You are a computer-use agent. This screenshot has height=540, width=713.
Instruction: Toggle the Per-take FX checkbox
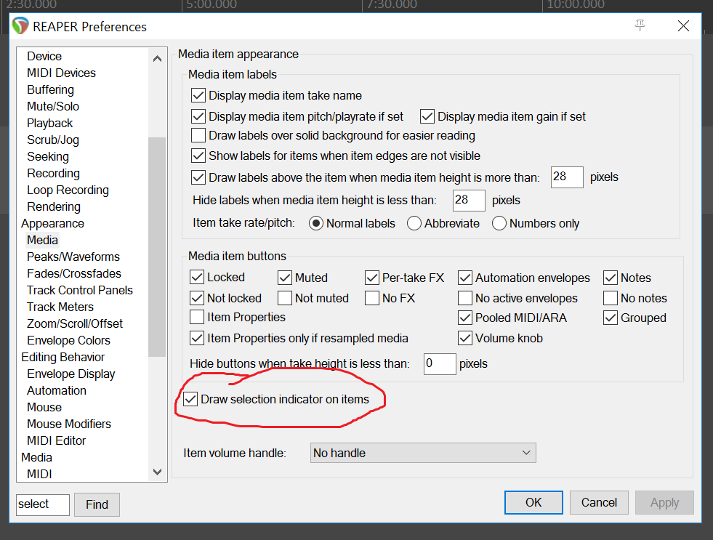(x=372, y=278)
